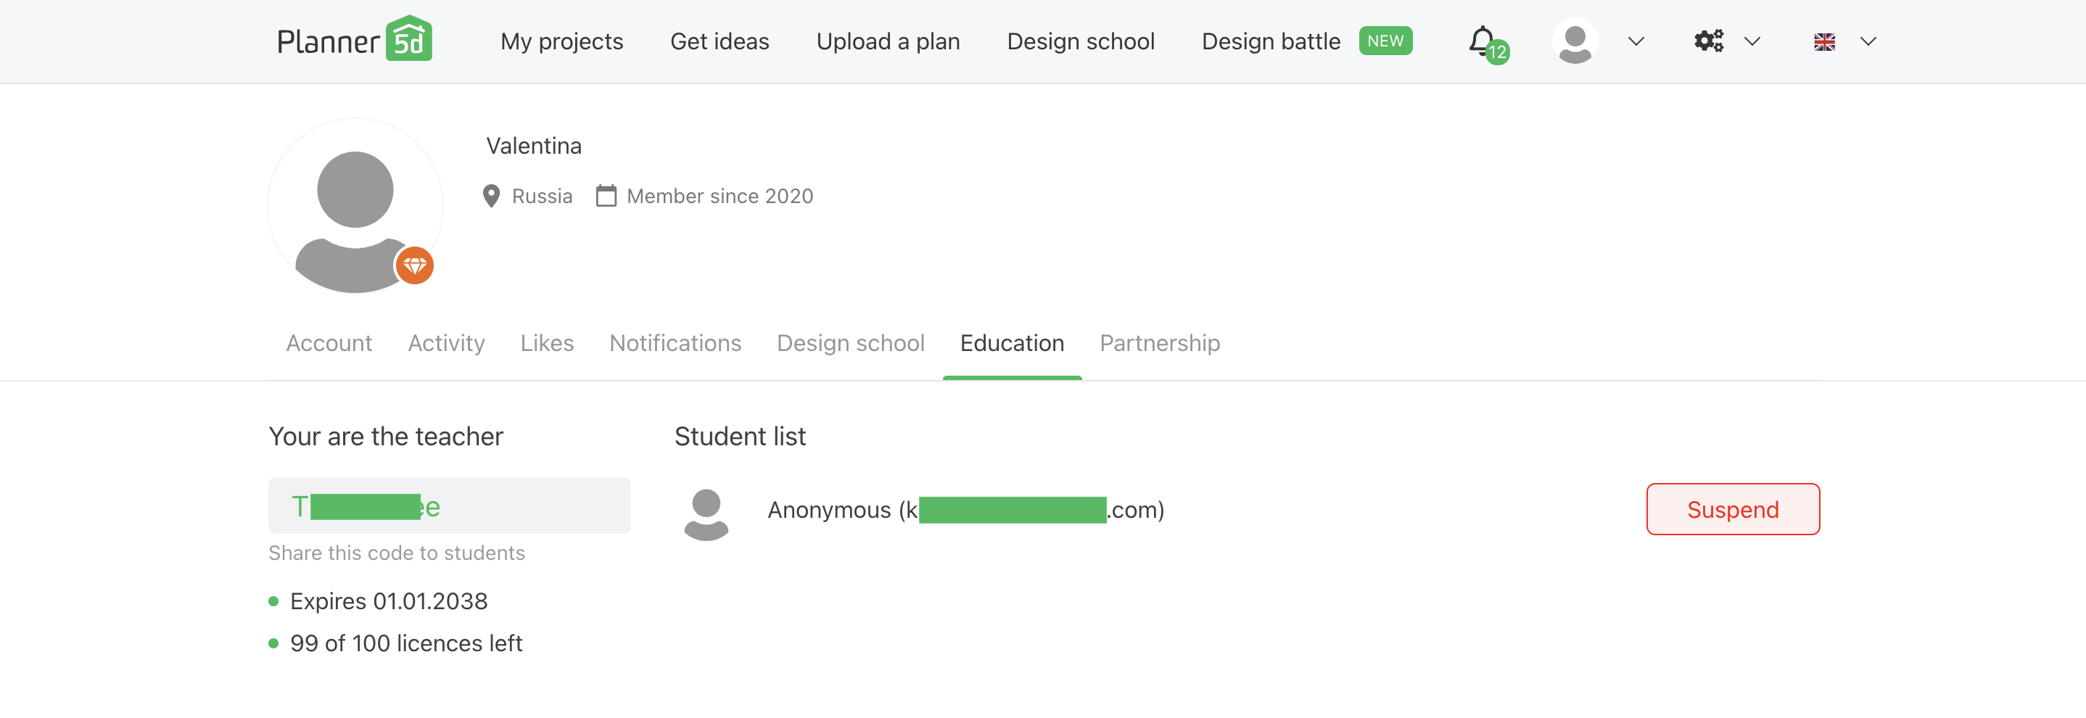This screenshot has width=2086, height=718.
Task: Click the teacher code field
Action: pos(449,506)
